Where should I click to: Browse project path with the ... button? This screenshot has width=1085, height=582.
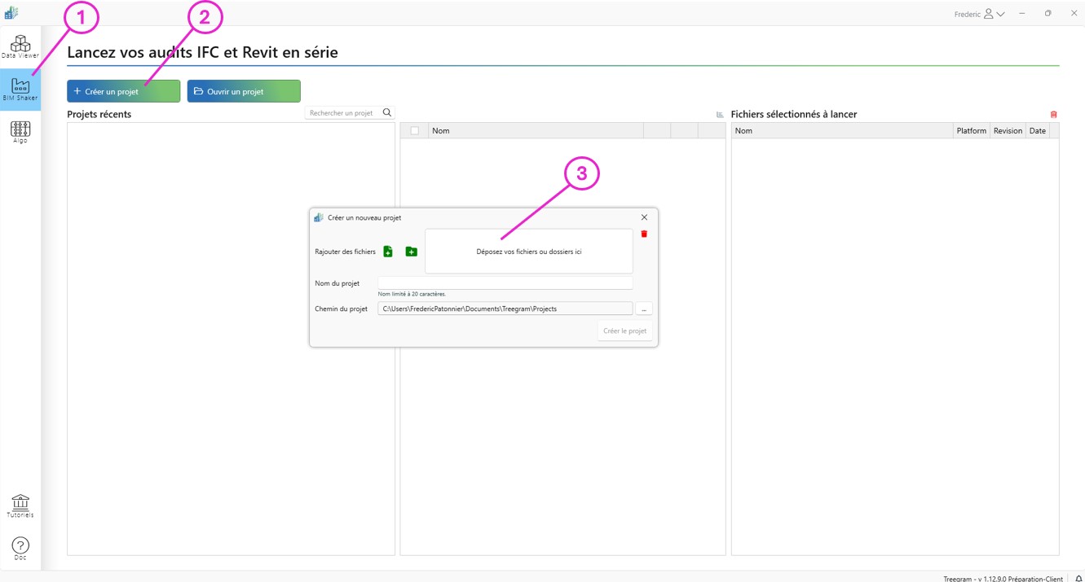pyautogui.click(x=643, y=309)
